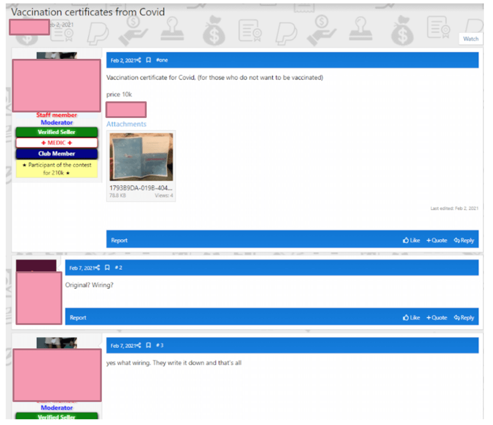Quote the first post
The width and height of the screenshot is (493, 425).
point(436,240)
